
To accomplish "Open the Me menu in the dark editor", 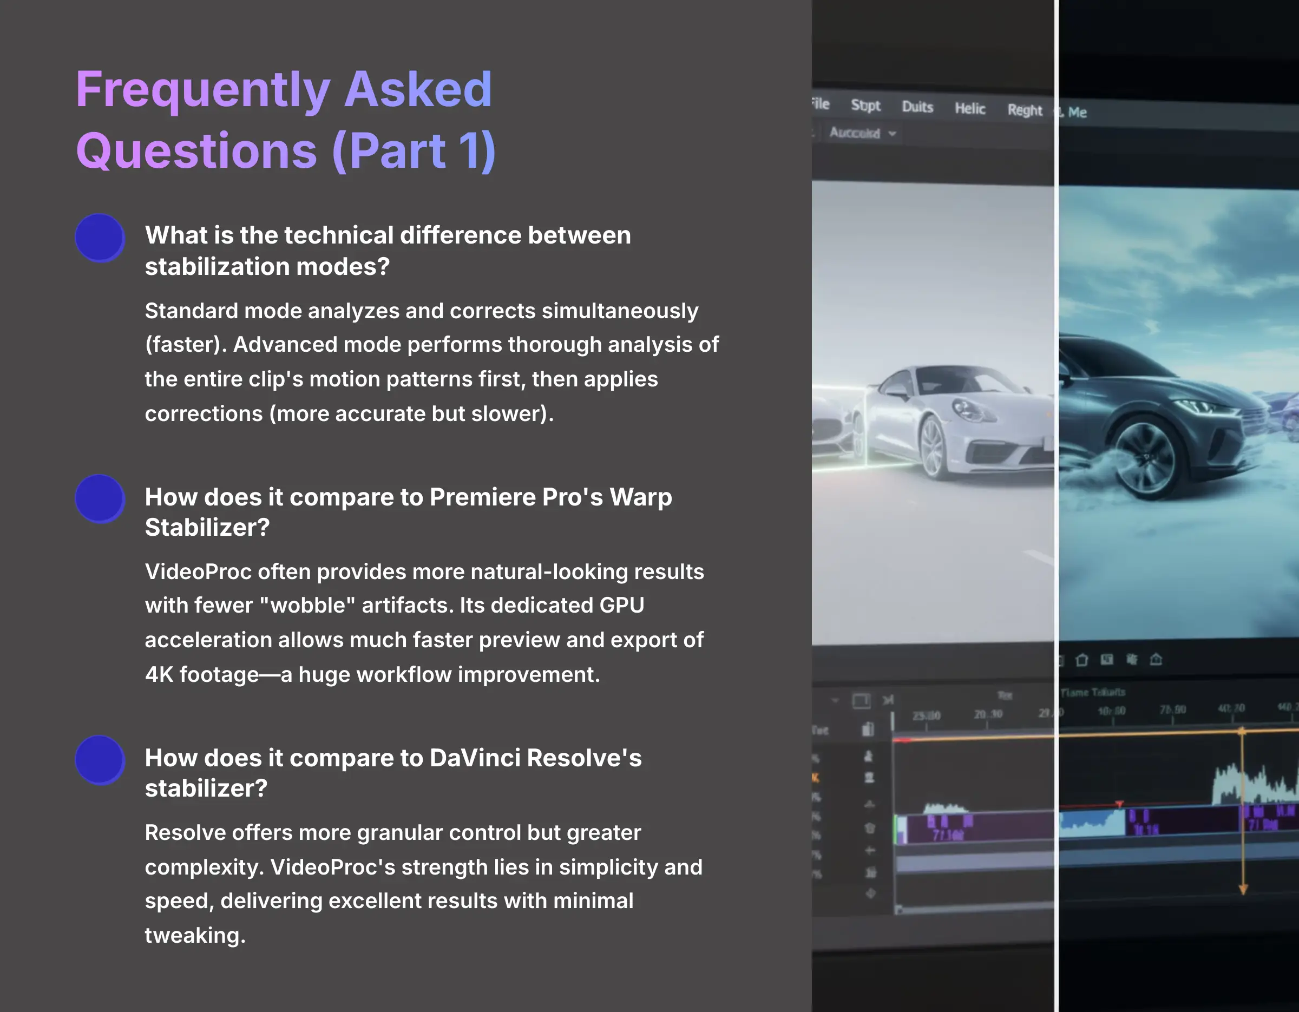I will 1077,113.
